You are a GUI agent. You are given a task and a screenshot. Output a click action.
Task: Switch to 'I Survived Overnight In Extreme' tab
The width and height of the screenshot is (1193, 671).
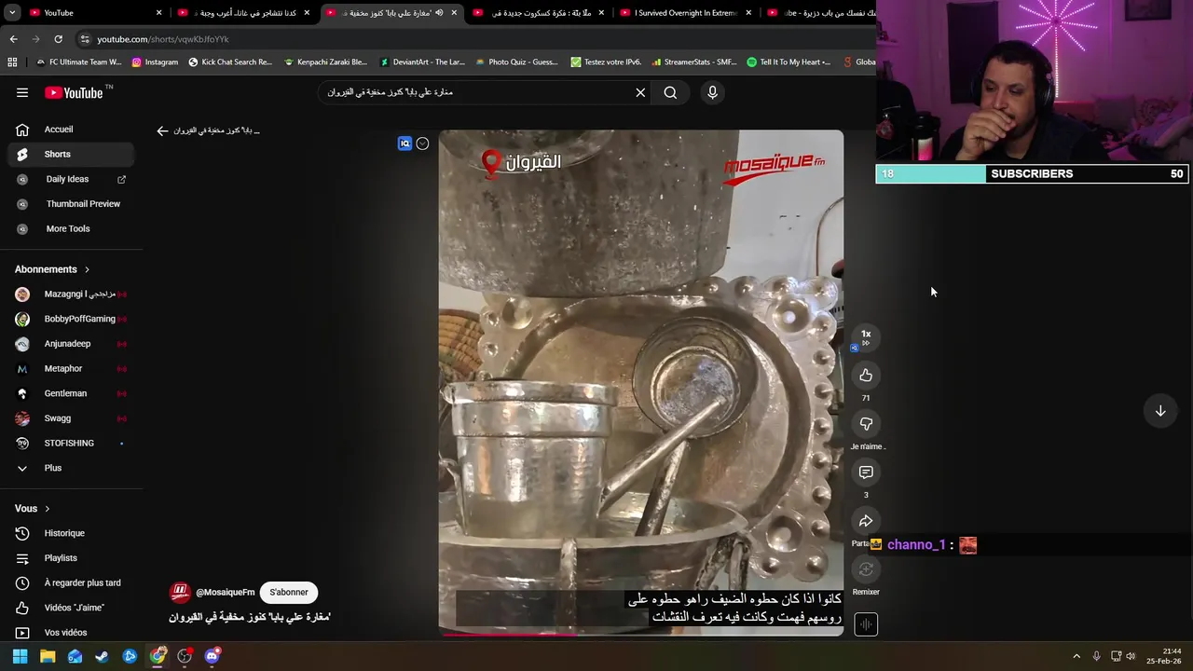686,13
